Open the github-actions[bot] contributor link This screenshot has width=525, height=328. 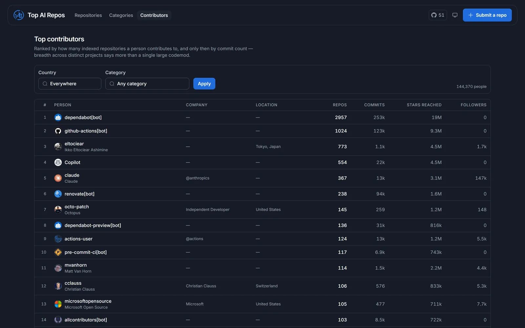(x=86, y=131)
